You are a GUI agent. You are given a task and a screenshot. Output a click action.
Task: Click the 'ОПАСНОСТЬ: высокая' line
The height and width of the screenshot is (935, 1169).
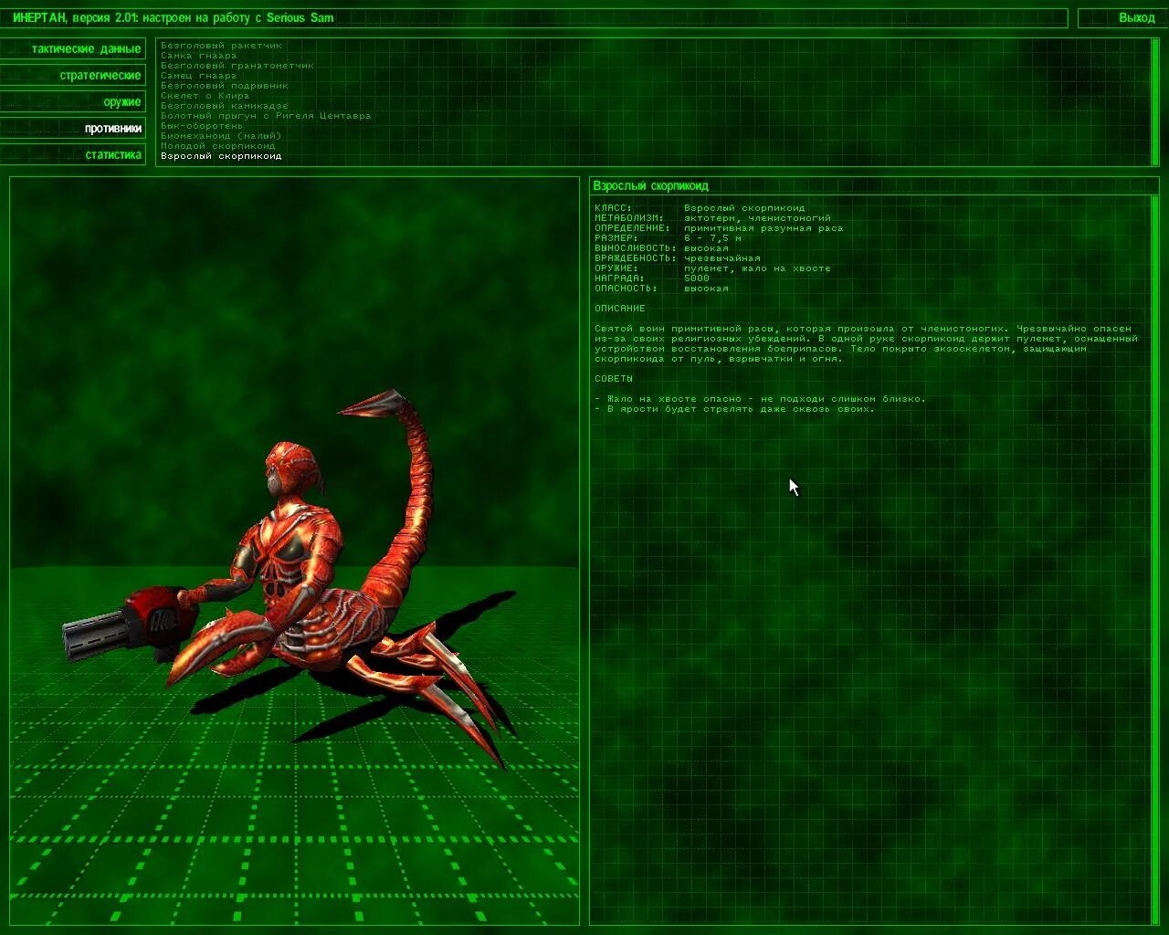662,289
